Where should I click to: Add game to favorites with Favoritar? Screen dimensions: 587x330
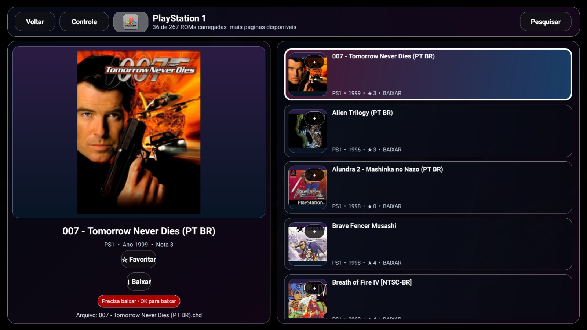(139, 260)
